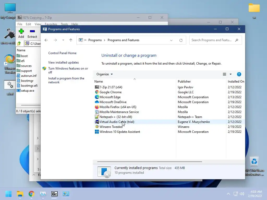Open the Help menu in 7-Zip

pos(75,24)
